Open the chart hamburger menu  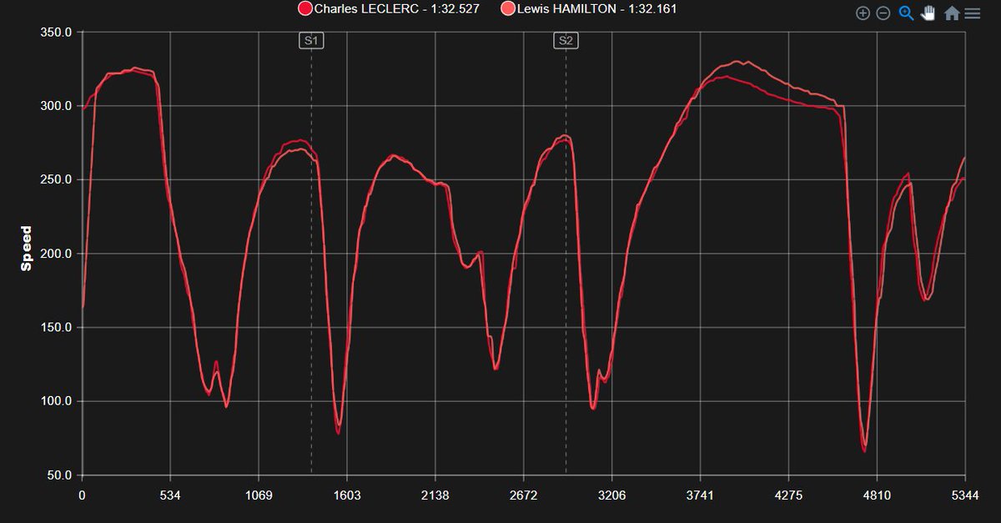click(x=972, y=13)
